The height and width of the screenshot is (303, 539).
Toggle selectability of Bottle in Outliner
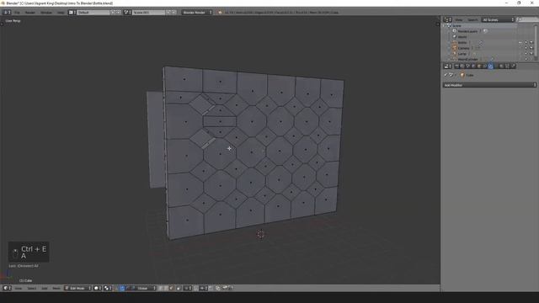pos(526,43)
